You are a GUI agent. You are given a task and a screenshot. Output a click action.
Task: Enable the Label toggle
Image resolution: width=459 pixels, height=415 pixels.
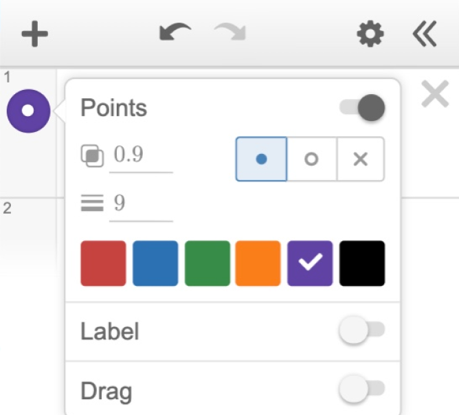click(362, 332)
